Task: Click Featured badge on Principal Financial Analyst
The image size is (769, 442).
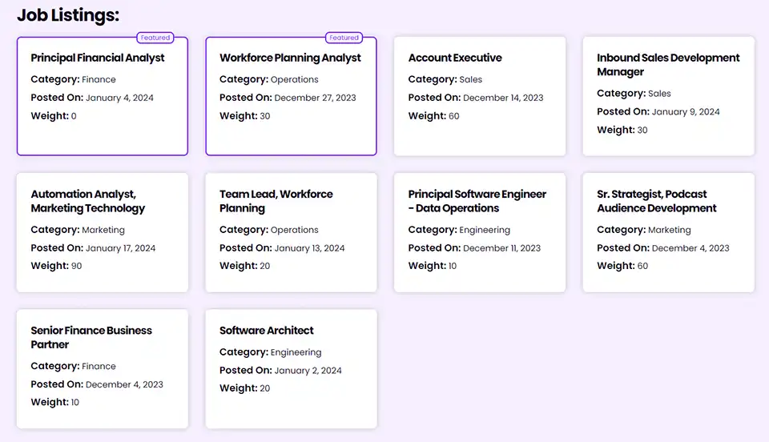Action: coord(155,38)
